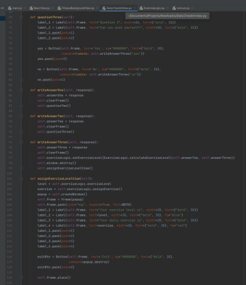Click fold end marker at line 92
This screenshot has width=246, height=285.
21,132
